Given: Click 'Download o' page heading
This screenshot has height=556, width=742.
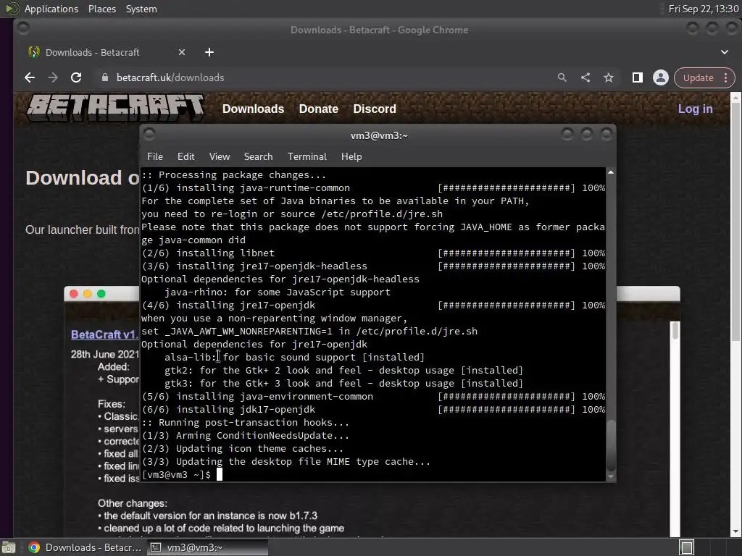Looking at the screenshot, I should (x=83, y=178).
